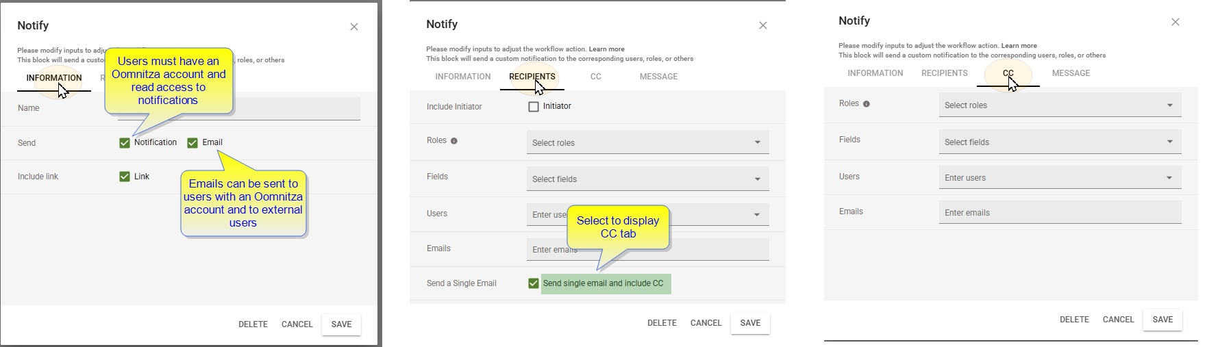1207x347 pixels.
Task: Close the middle Notify dialog
Action: click(x=762, y=25)
